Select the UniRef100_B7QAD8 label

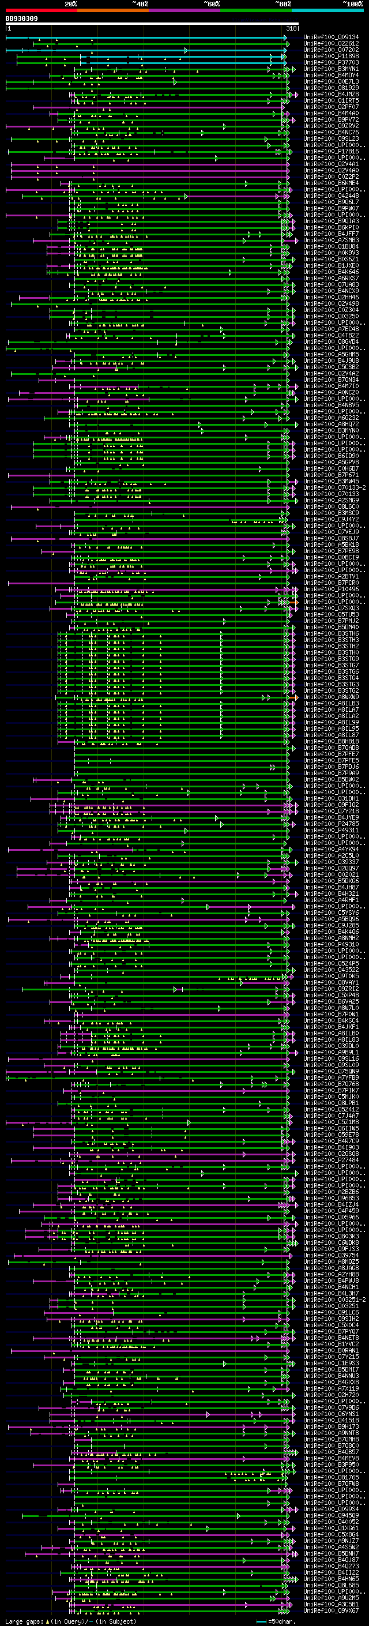click(330, 748)
